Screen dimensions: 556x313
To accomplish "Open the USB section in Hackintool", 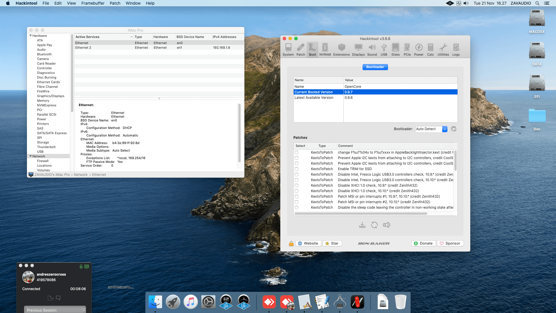I will point(384,50).
